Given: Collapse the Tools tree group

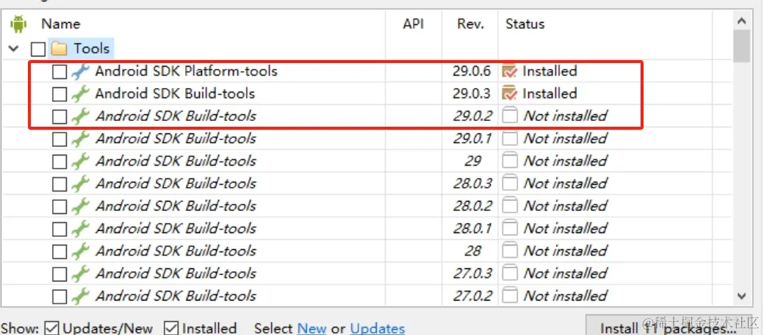Looking at the screenshot, I should 14,48.
